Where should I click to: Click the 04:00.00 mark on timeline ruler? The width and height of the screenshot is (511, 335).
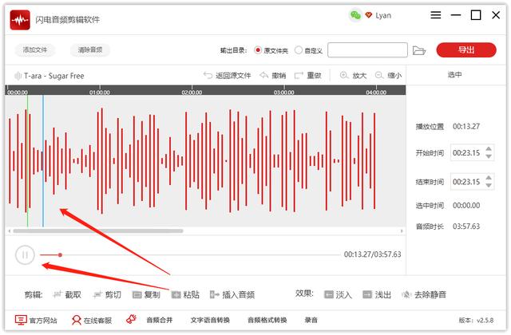[376, 93]
